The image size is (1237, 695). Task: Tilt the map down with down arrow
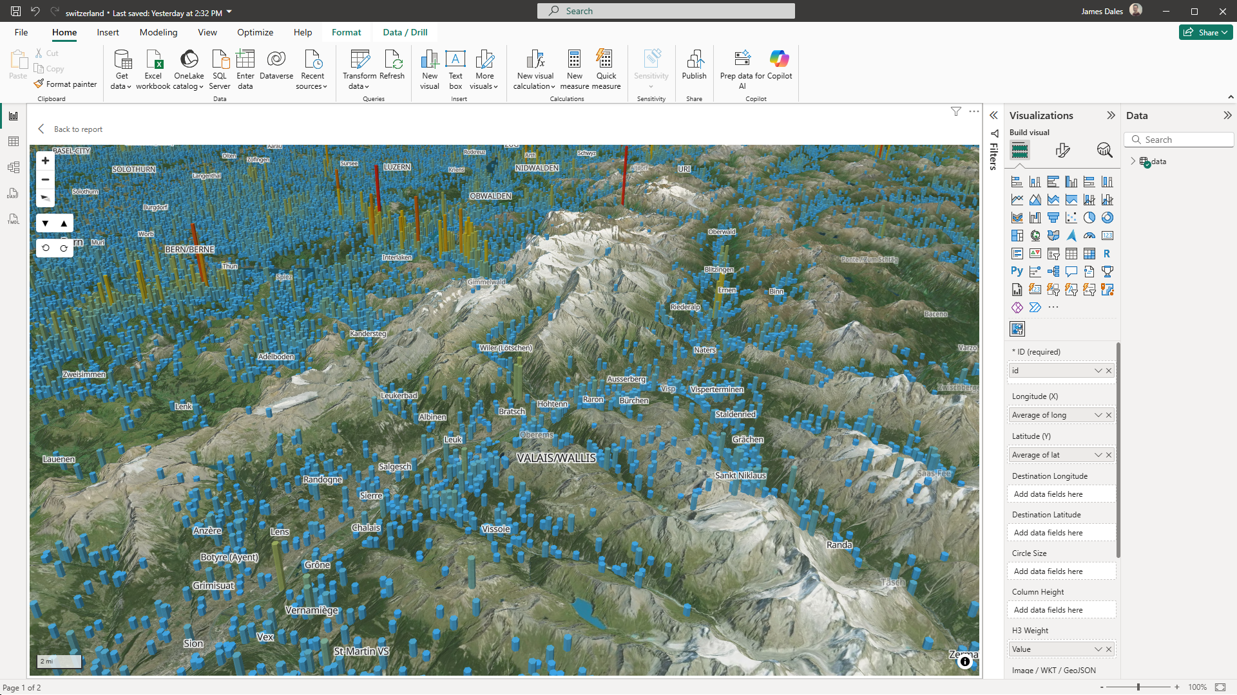(45, 223)
